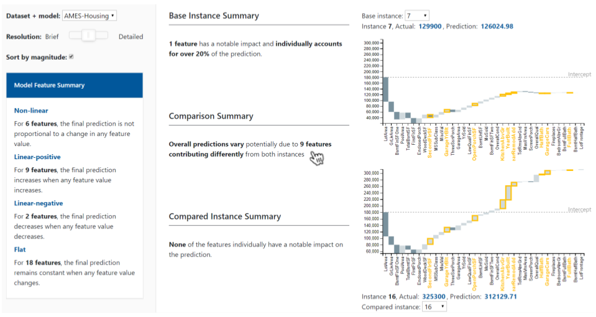The width and height of the screenshot is (596, 317).
Task: Click the Non-linear feature category link
Action: [x=32, y=110]
